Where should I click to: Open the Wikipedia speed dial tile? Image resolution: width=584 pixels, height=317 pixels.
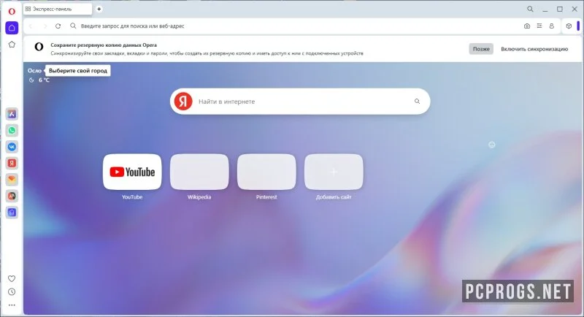[x=199, y=172]
